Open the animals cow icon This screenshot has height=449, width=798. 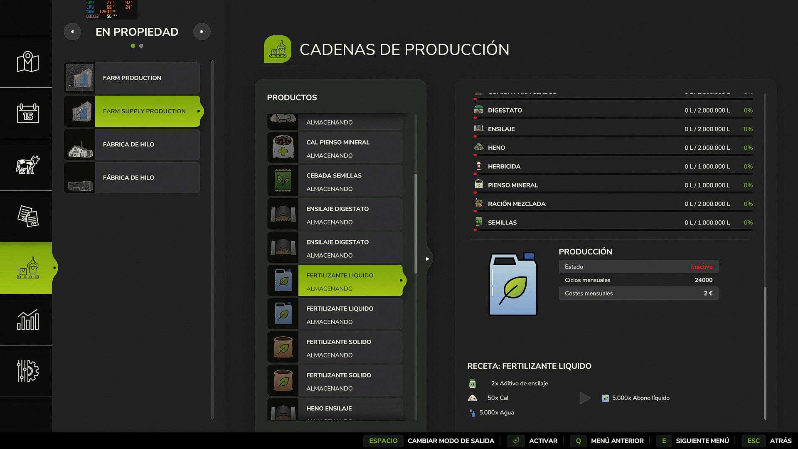[27, 165]
